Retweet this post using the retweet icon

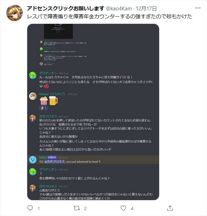pos(77,208)
